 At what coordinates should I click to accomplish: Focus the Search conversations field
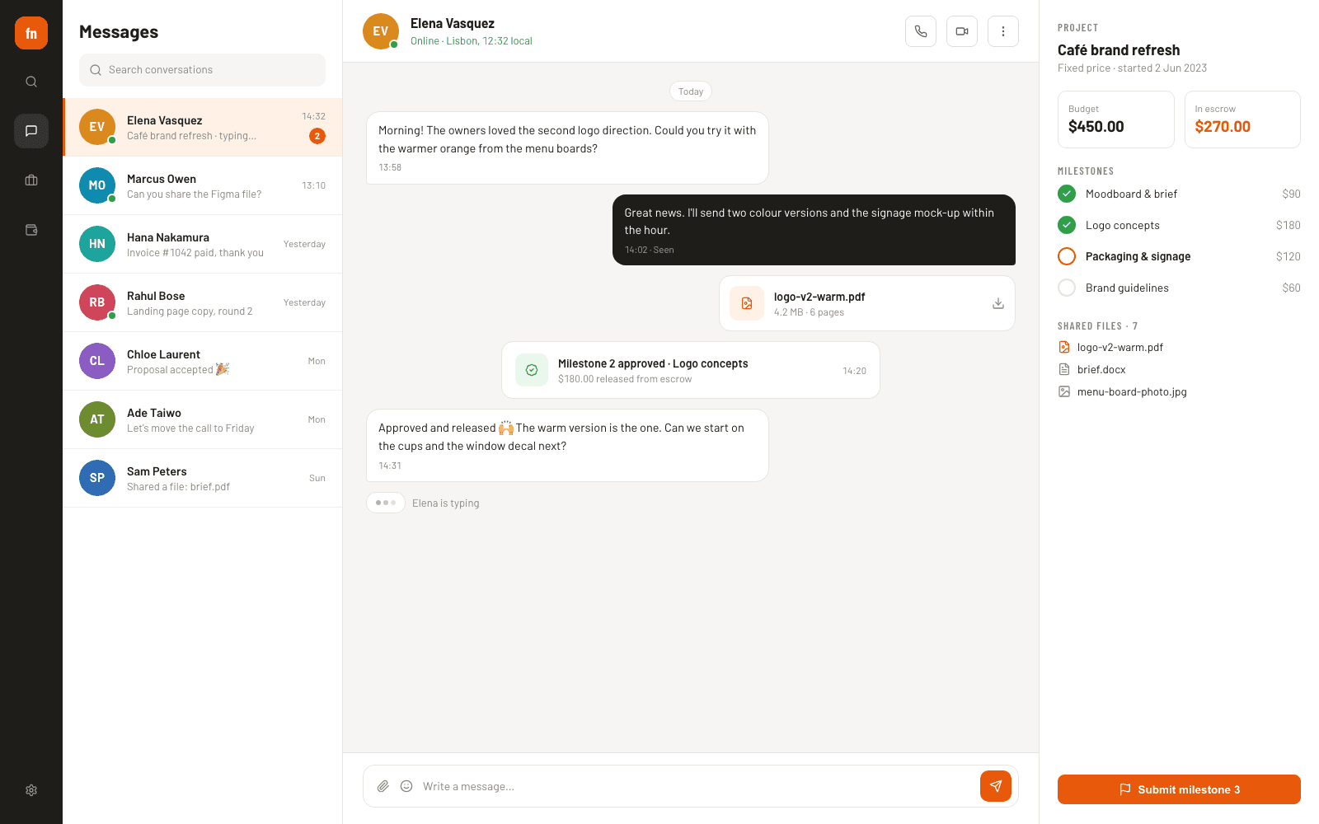[x=202, y=70]
